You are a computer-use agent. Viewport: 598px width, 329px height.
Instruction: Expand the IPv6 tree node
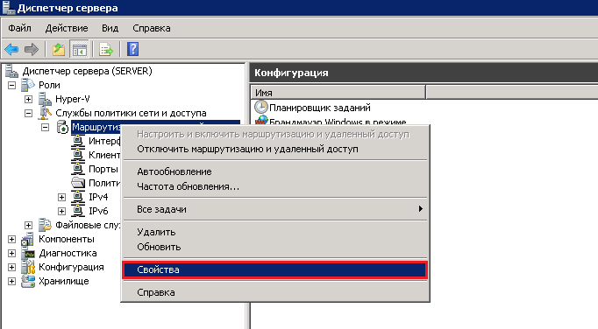pyautogui.click(x=61, y=211)
